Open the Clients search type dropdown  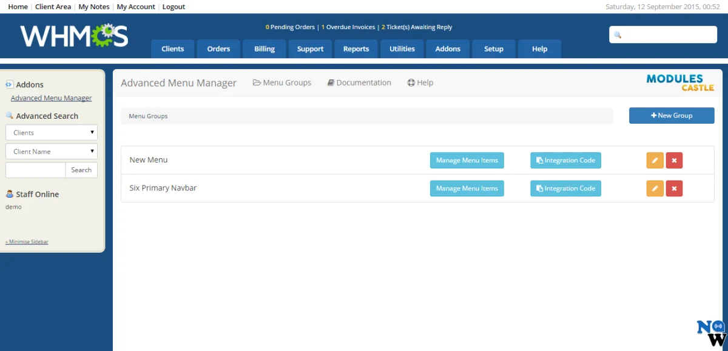(x=52, y=132)
